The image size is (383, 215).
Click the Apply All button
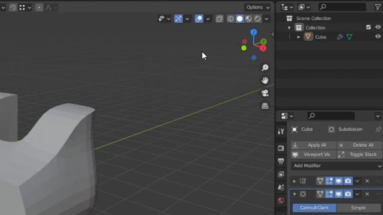[x=314, y=145]
